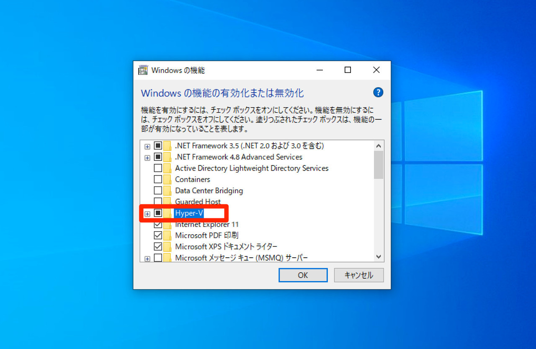Select the "Microsoft メッセージ キュー (MSMQ) サーバー" label

pyautogui.click(x=242, y=258)
